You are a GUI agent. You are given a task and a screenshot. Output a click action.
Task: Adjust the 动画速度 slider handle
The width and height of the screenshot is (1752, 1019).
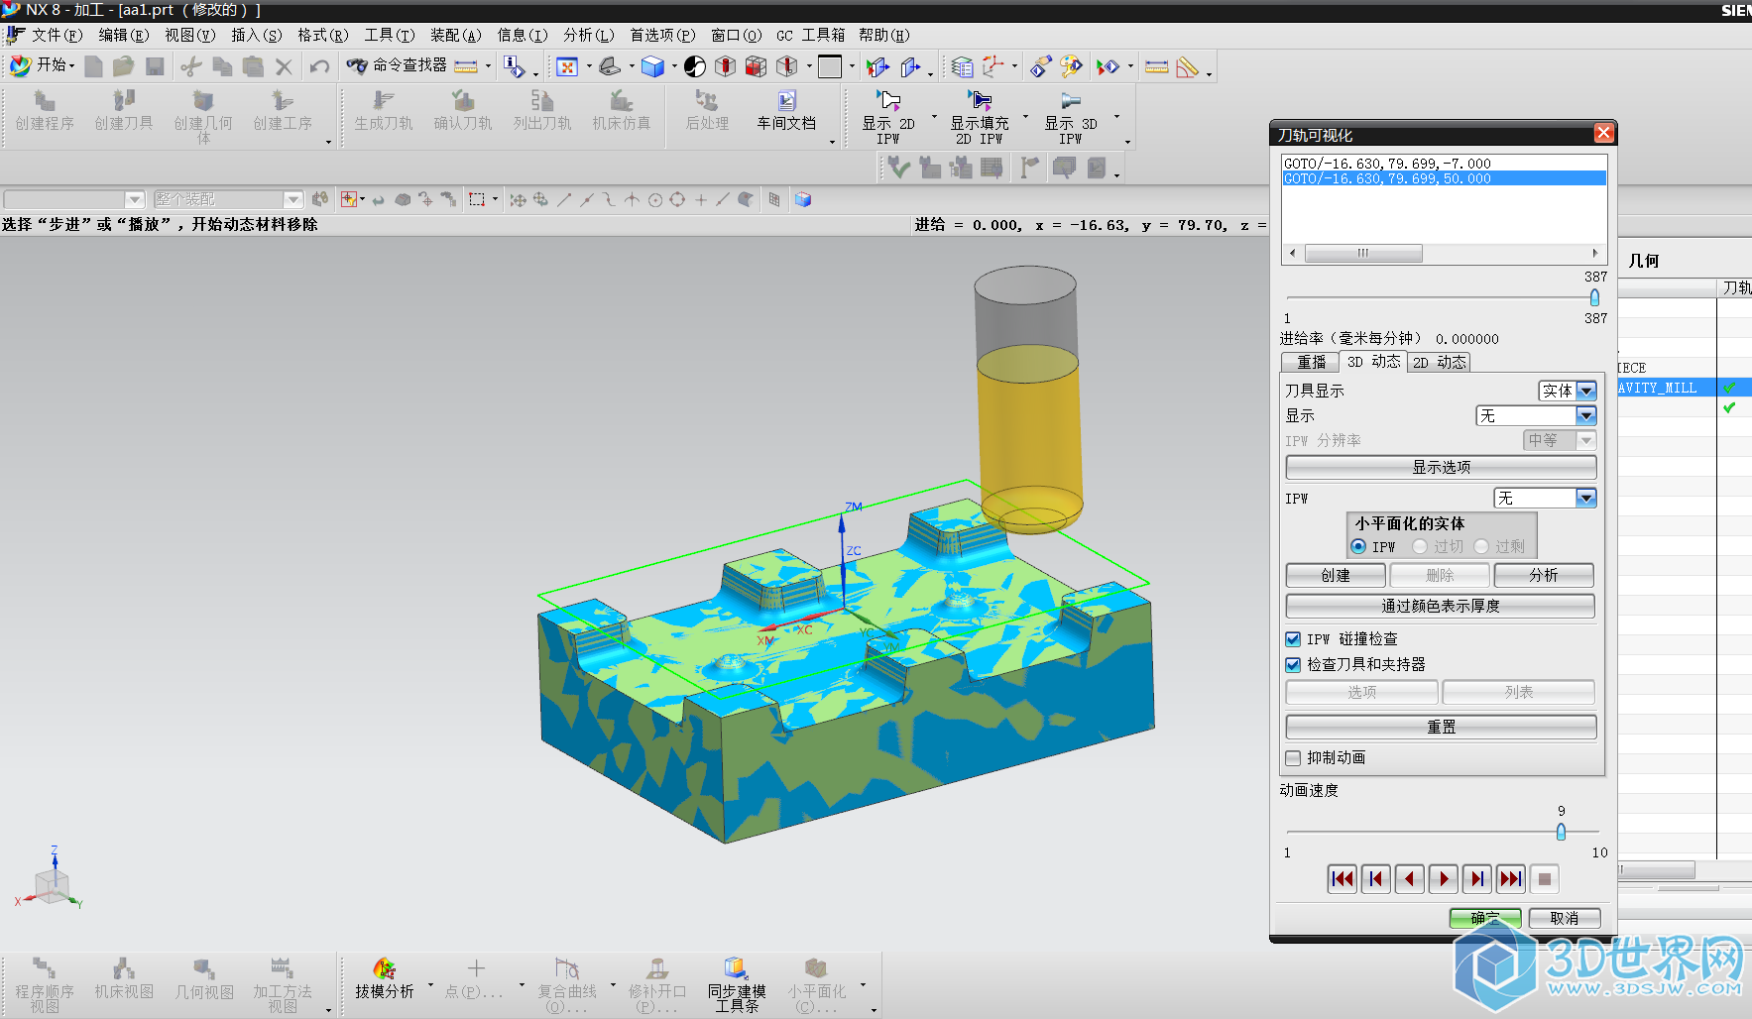click(1561, 833)
